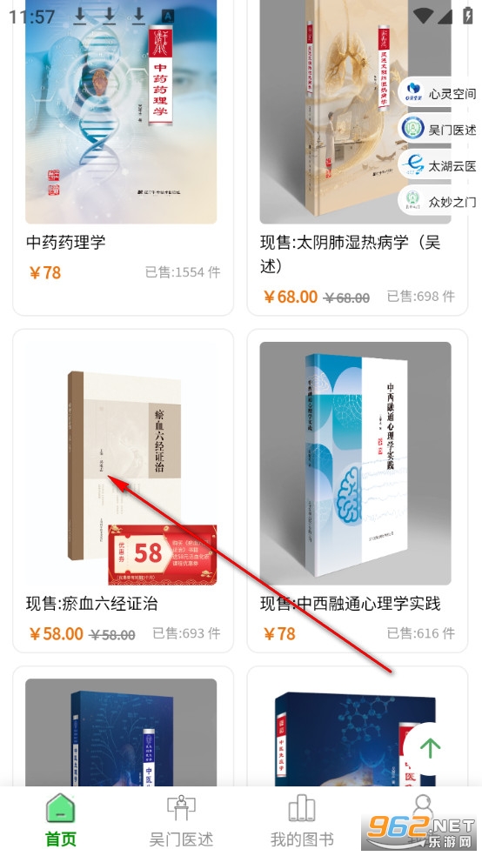Open the dark blue book cover at bottom left

(x=121, y=732)
